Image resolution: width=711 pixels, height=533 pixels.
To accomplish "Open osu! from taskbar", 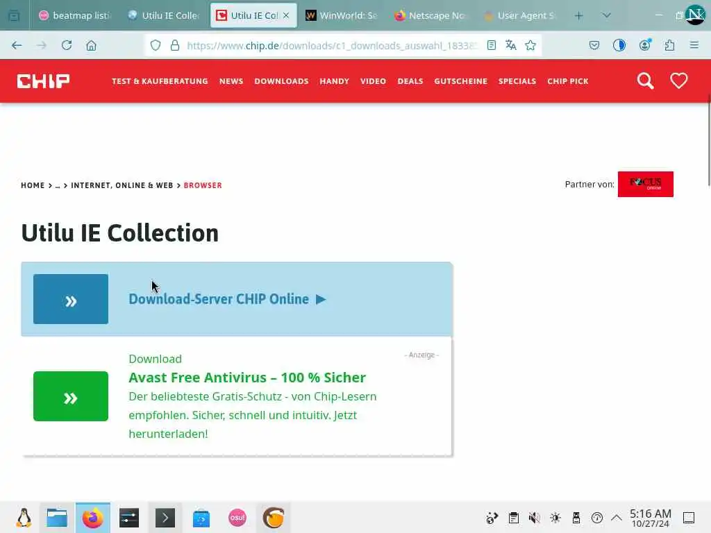I will (237, 518).
